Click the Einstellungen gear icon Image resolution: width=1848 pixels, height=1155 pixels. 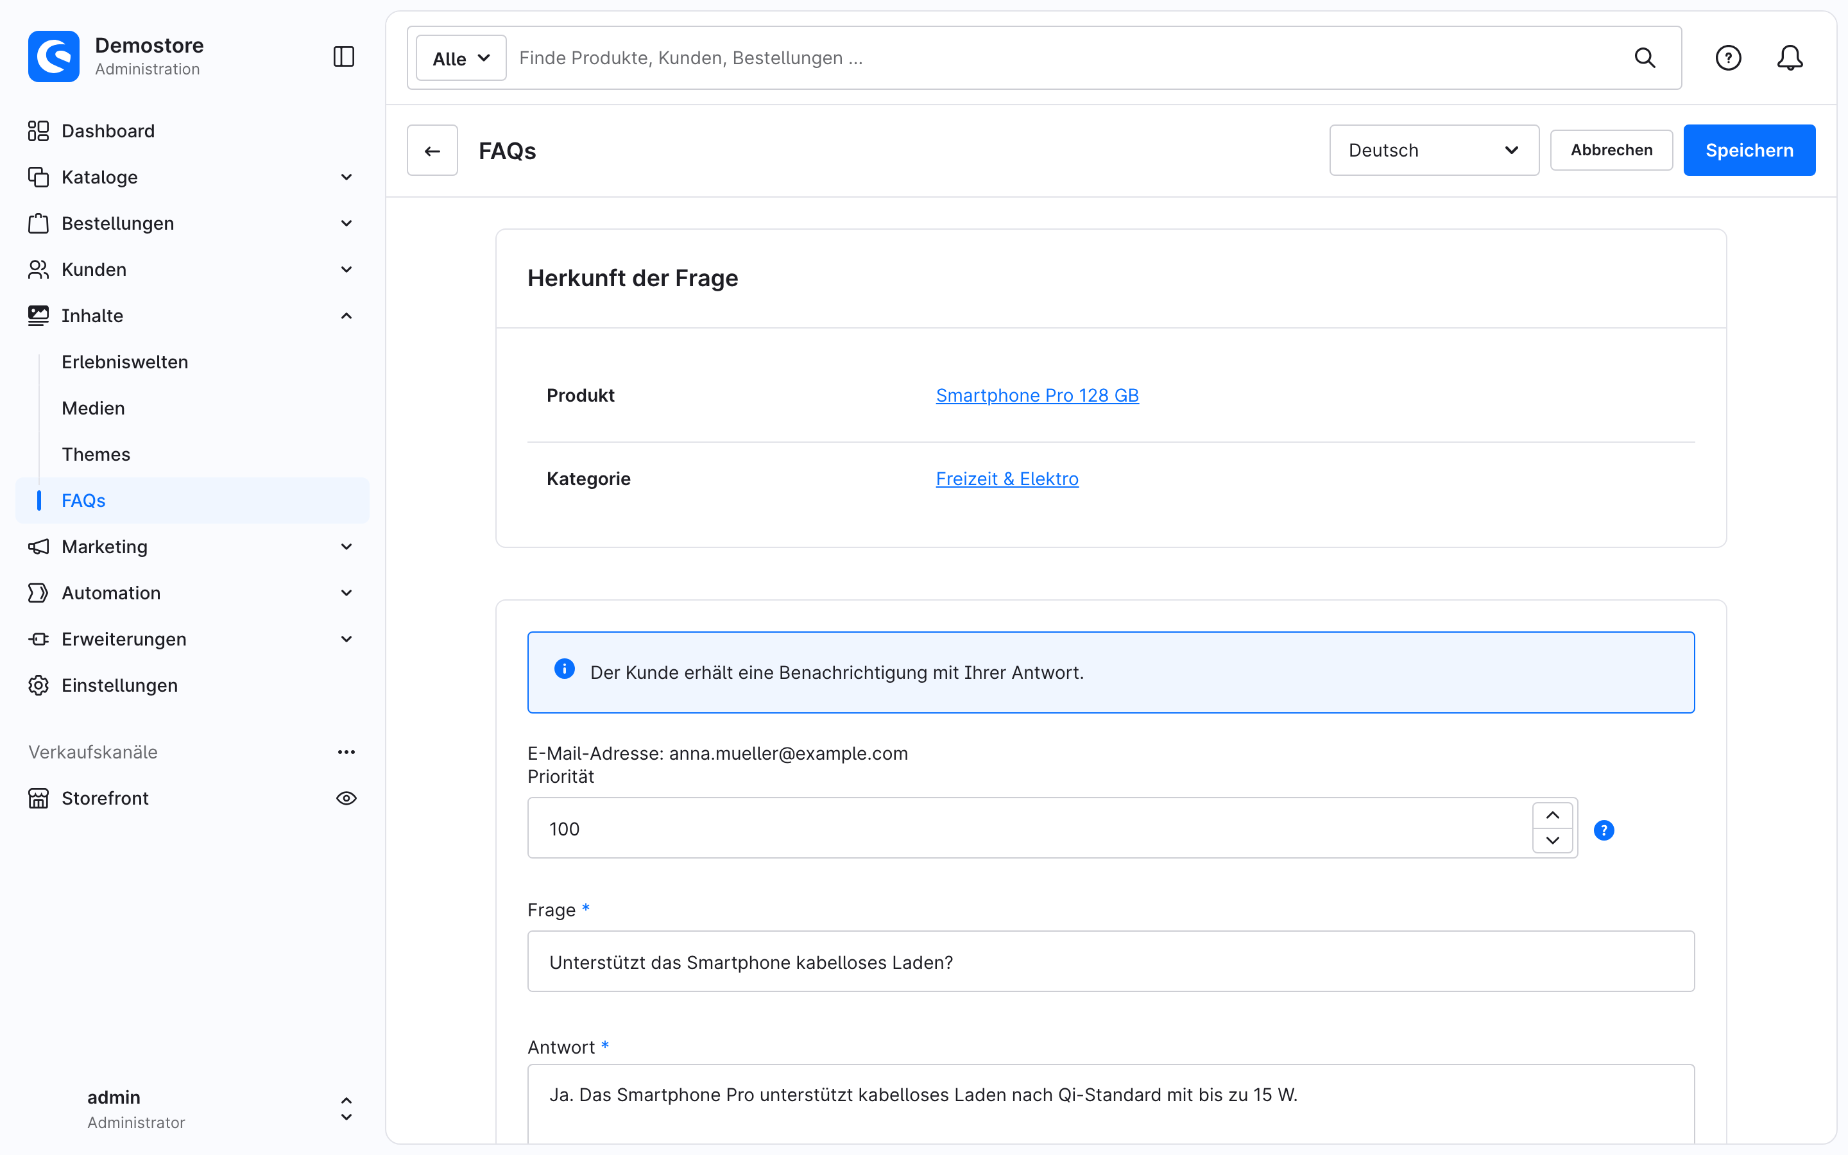(x=38, y=685)
